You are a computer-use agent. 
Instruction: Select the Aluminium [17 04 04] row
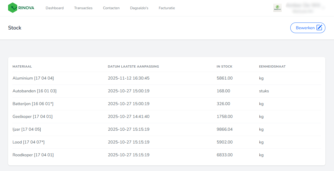click(x=33, y=78)
